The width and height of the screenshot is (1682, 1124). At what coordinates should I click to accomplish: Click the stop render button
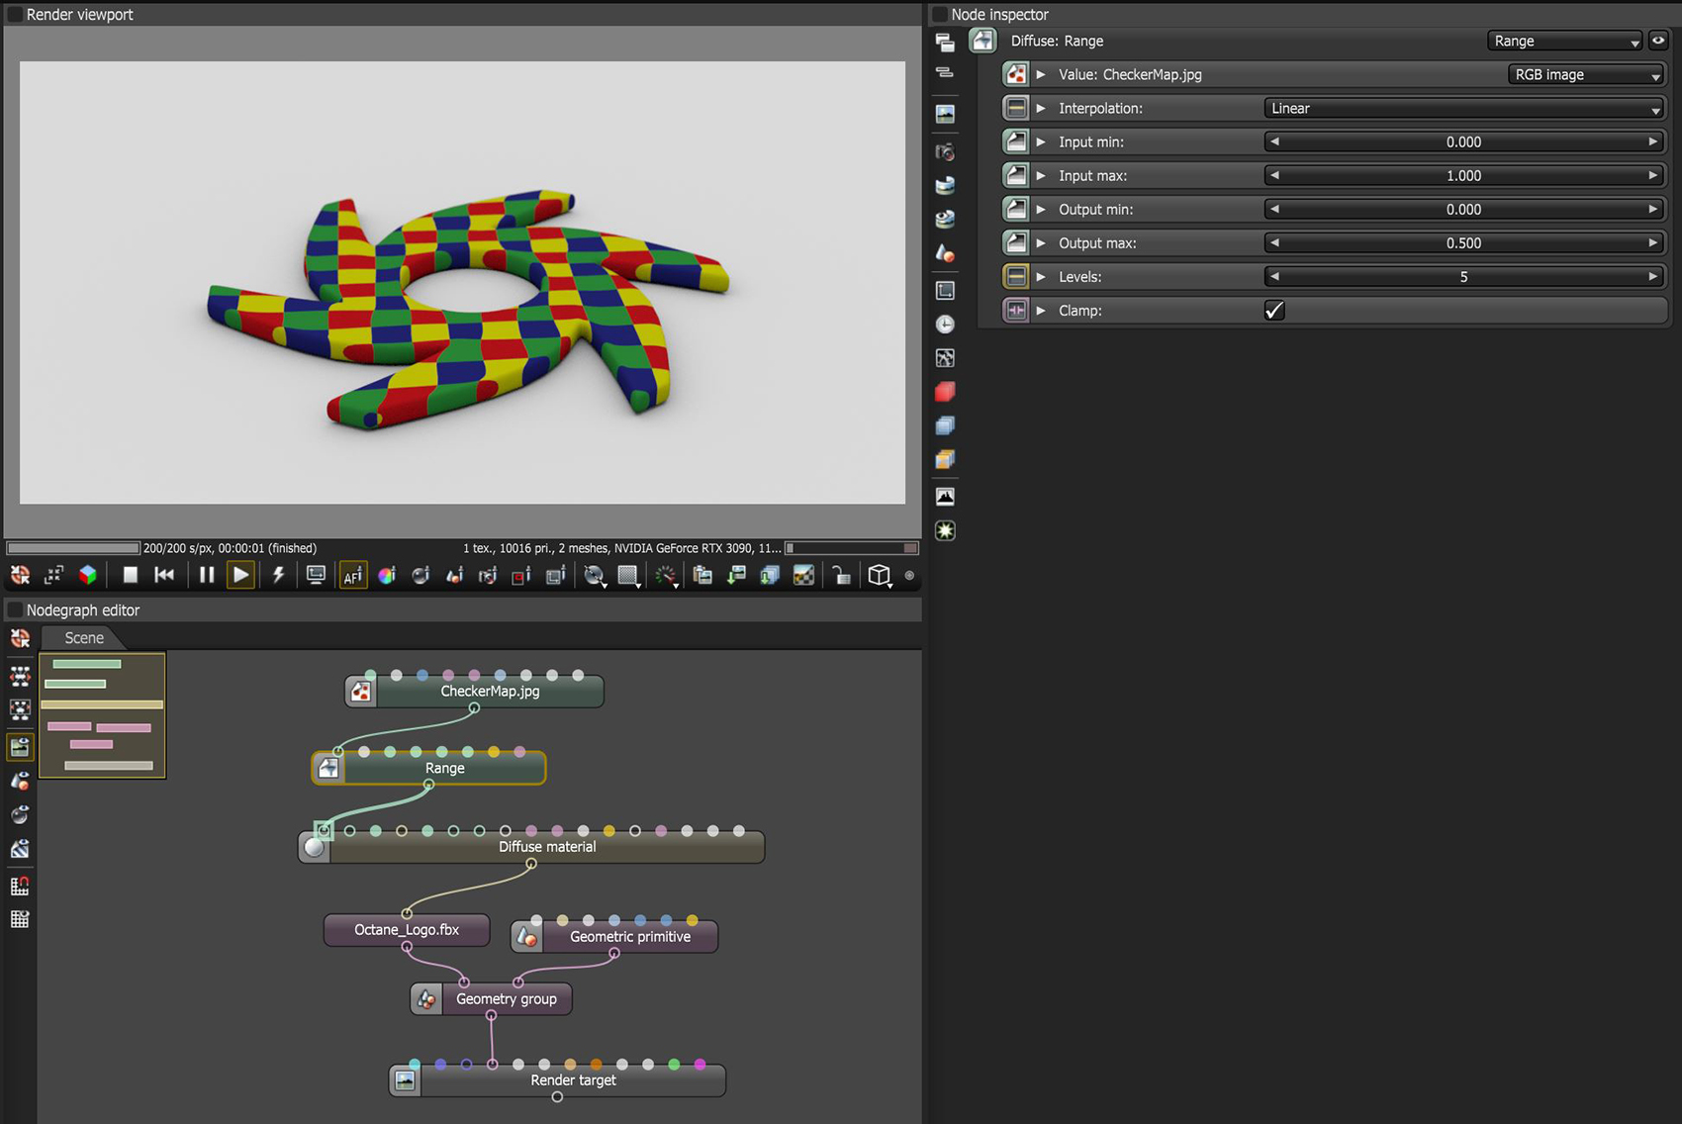[130, 575]
